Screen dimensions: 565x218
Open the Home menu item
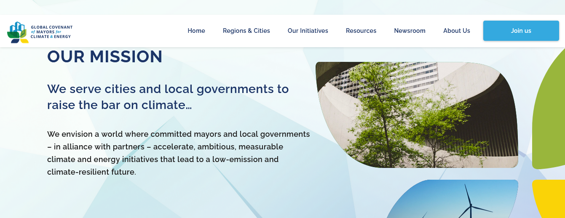click(196, 31)
